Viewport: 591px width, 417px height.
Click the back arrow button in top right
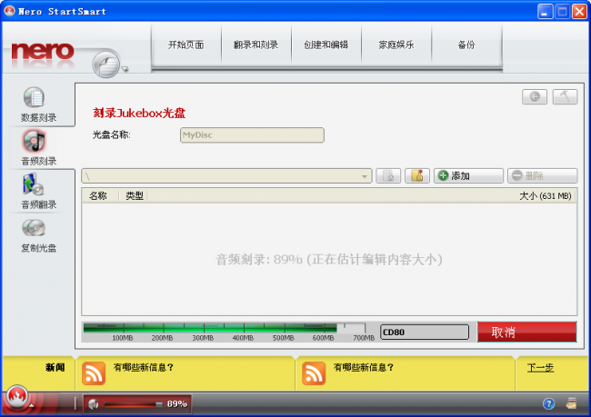click(x=535, y=97)
